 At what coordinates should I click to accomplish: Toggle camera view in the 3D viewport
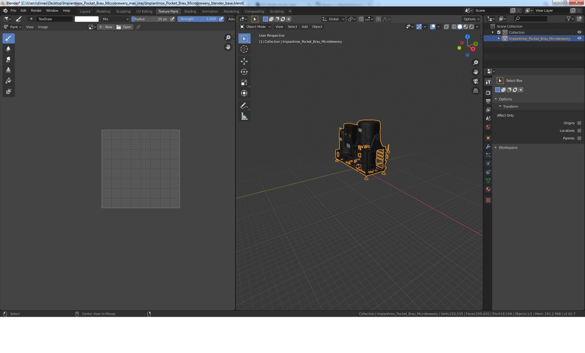[476, 81]
